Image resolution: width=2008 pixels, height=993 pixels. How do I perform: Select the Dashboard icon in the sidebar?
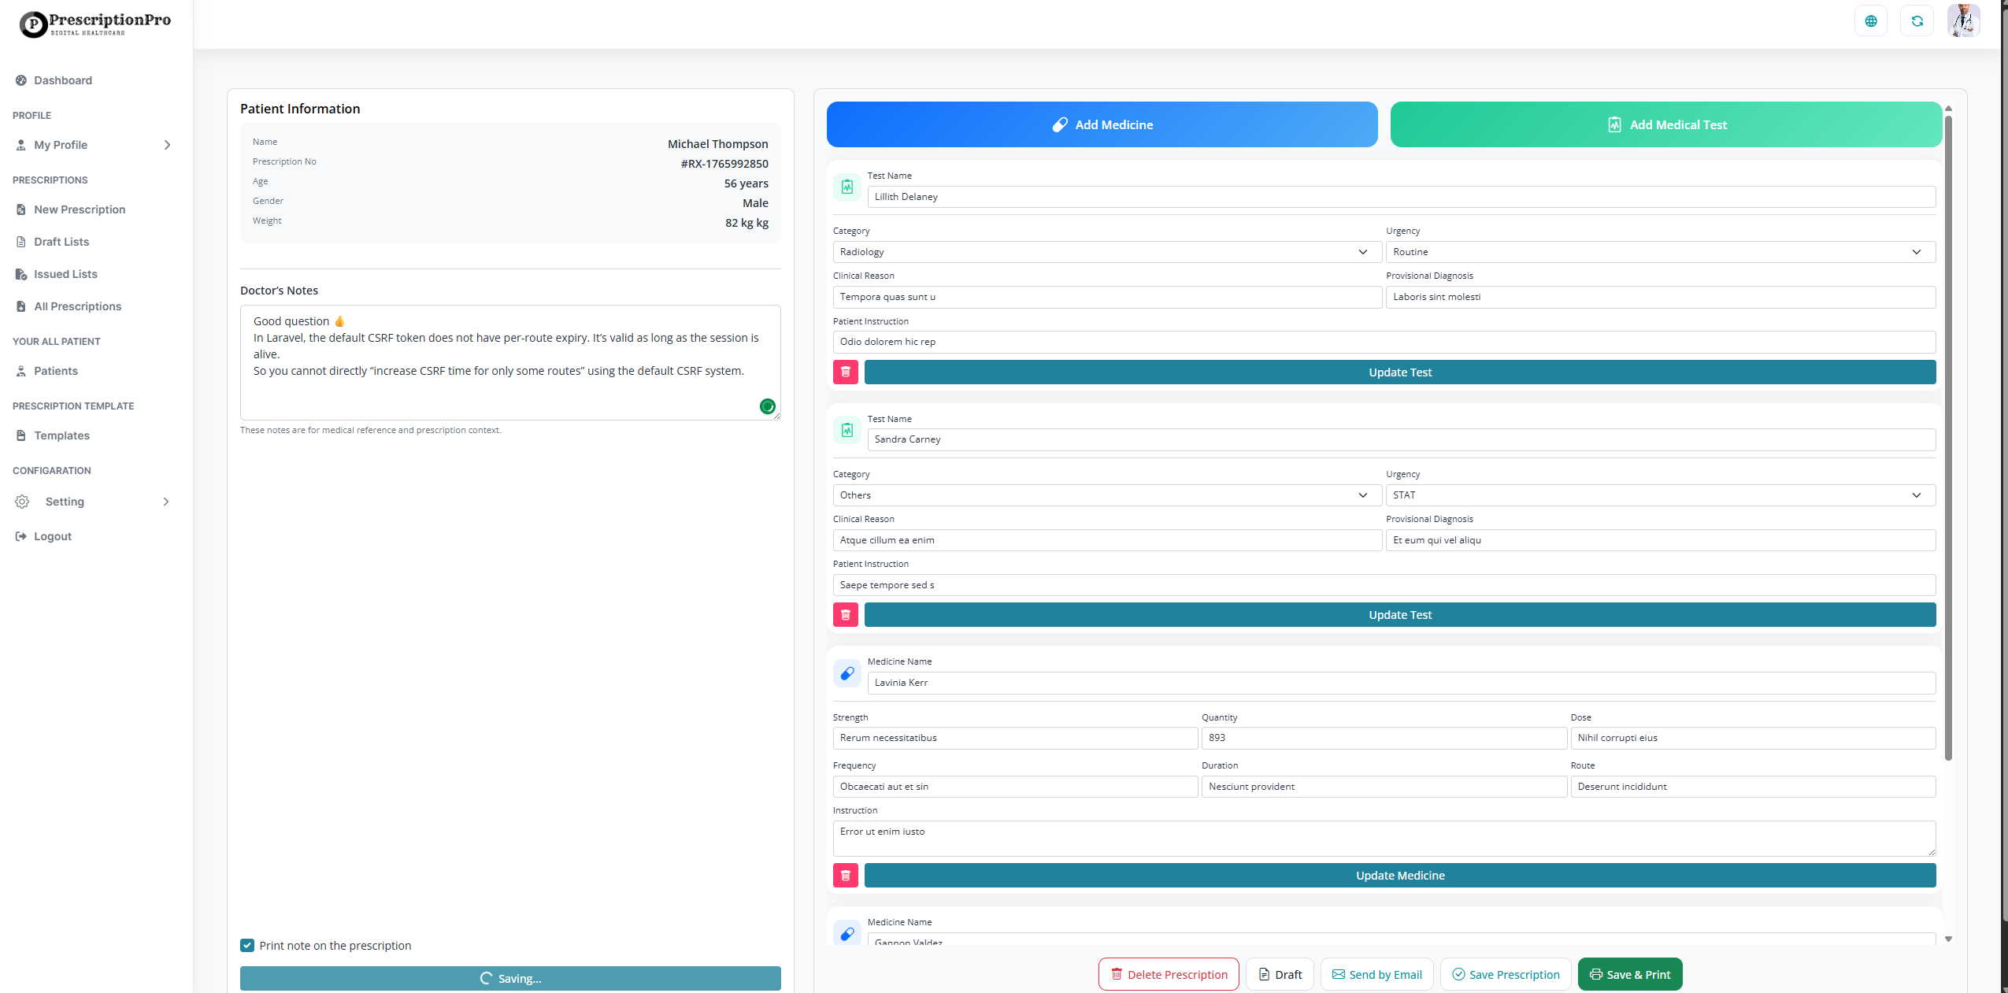click(20, 80)
